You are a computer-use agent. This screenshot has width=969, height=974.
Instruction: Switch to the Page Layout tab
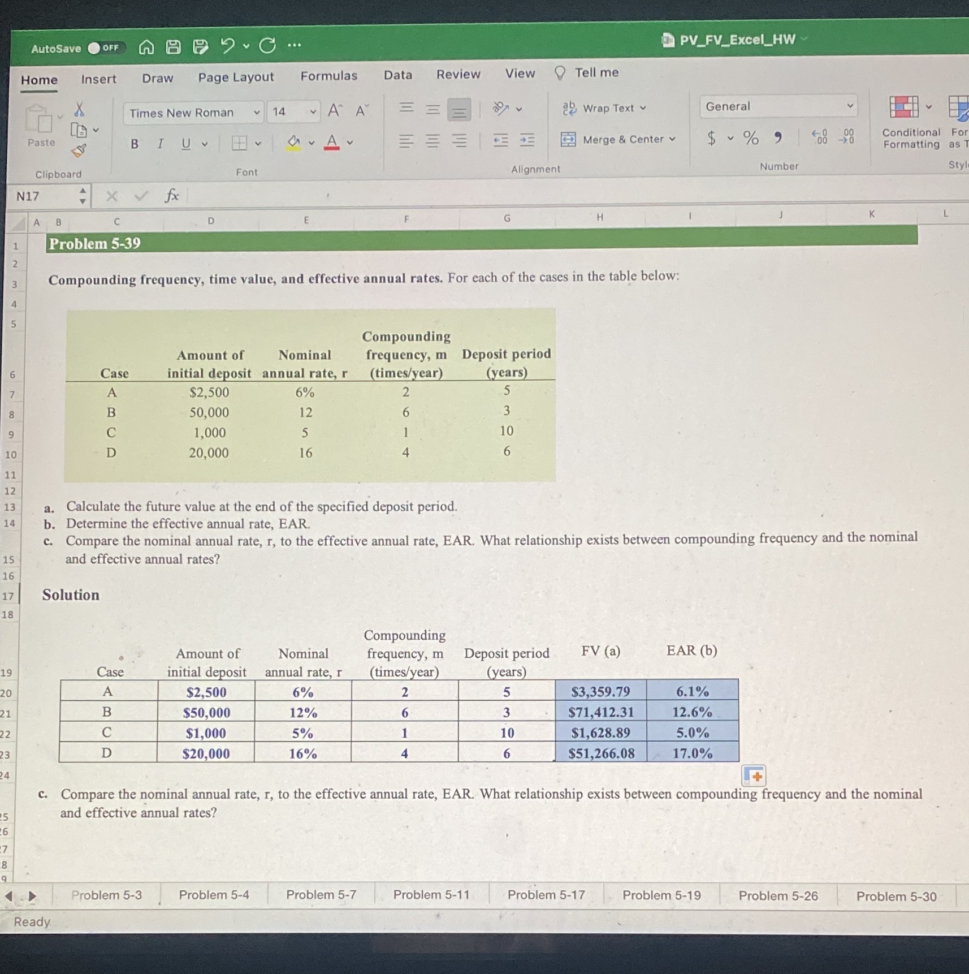point(236,77)
